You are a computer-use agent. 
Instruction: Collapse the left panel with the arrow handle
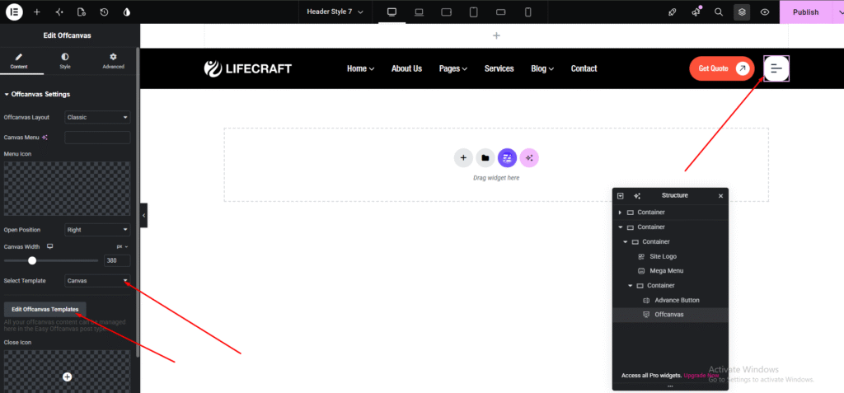[x=143, y=215]
